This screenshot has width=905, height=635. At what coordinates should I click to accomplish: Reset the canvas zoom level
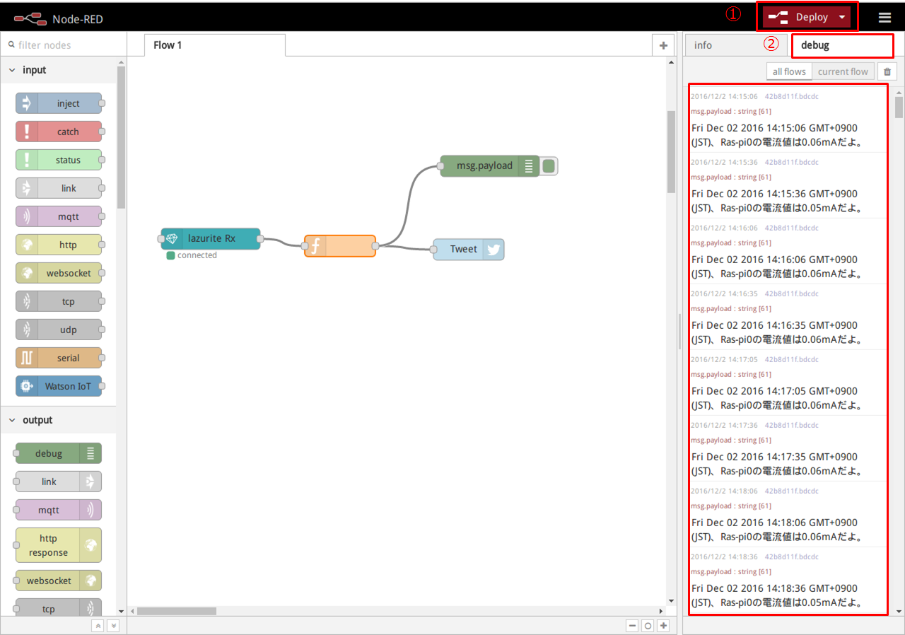coord(648,626)
